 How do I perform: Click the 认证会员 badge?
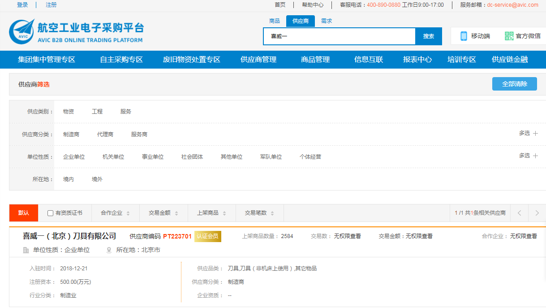tap(208, 236)
